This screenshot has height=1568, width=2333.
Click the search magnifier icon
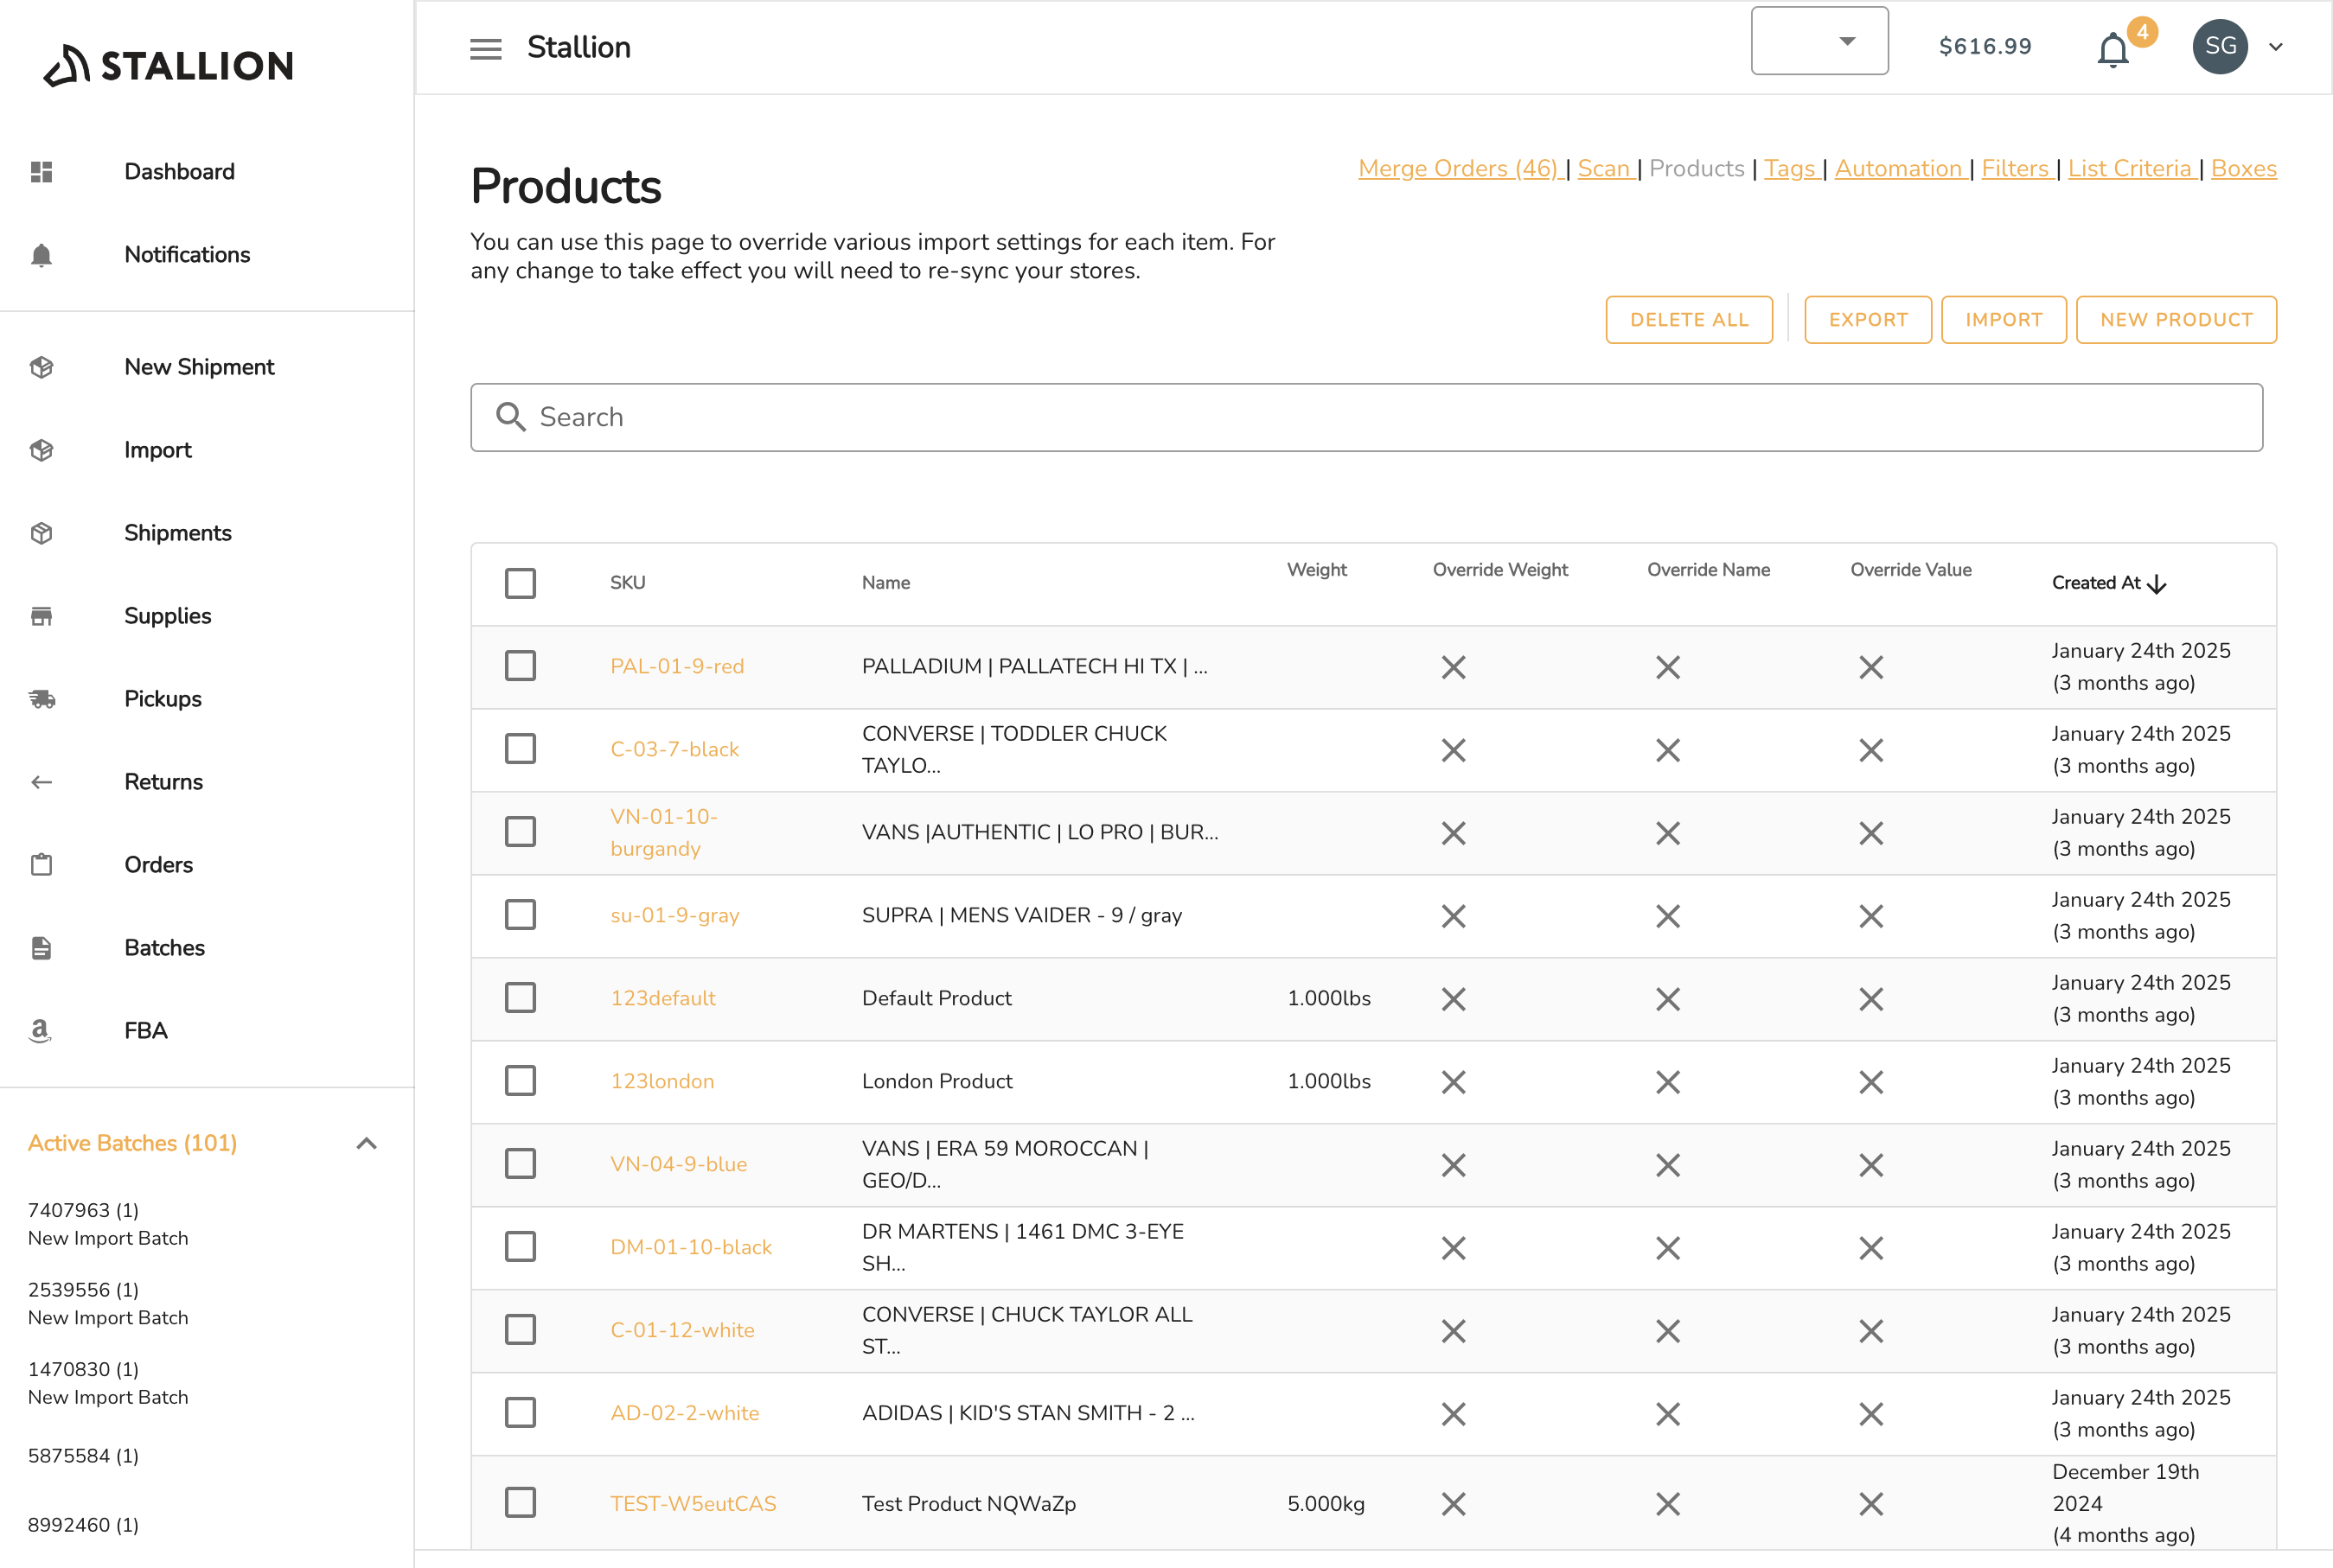tap(510, 417)
